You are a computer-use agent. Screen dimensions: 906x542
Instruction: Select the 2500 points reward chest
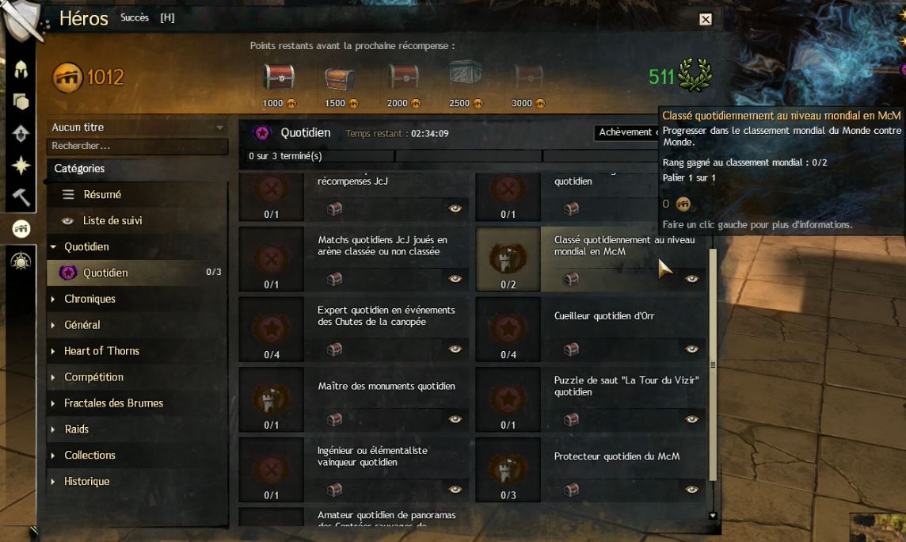[465, 75]
